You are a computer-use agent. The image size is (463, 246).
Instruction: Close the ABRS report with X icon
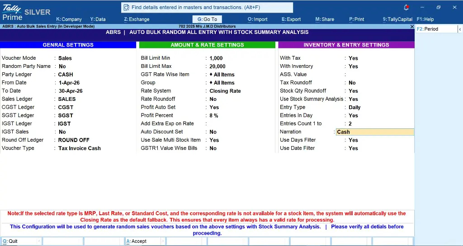412,27
